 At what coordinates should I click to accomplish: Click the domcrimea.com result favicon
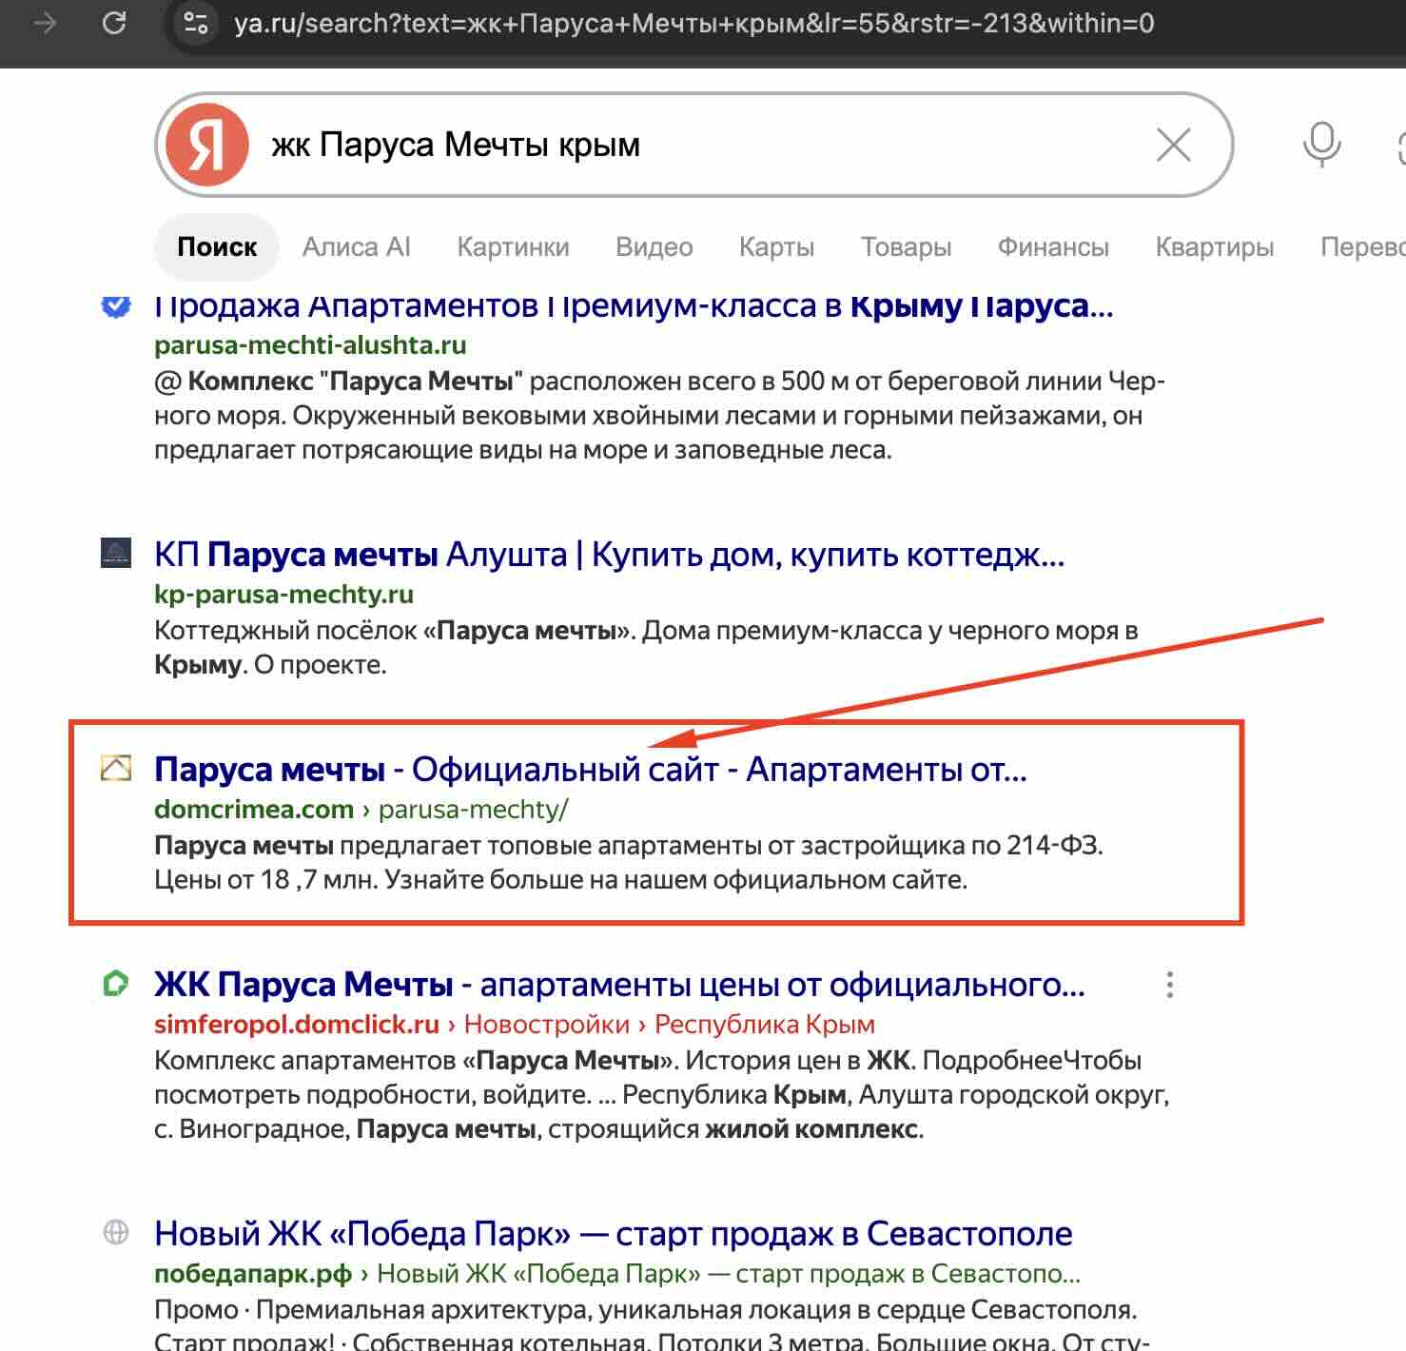coord(116,768)
